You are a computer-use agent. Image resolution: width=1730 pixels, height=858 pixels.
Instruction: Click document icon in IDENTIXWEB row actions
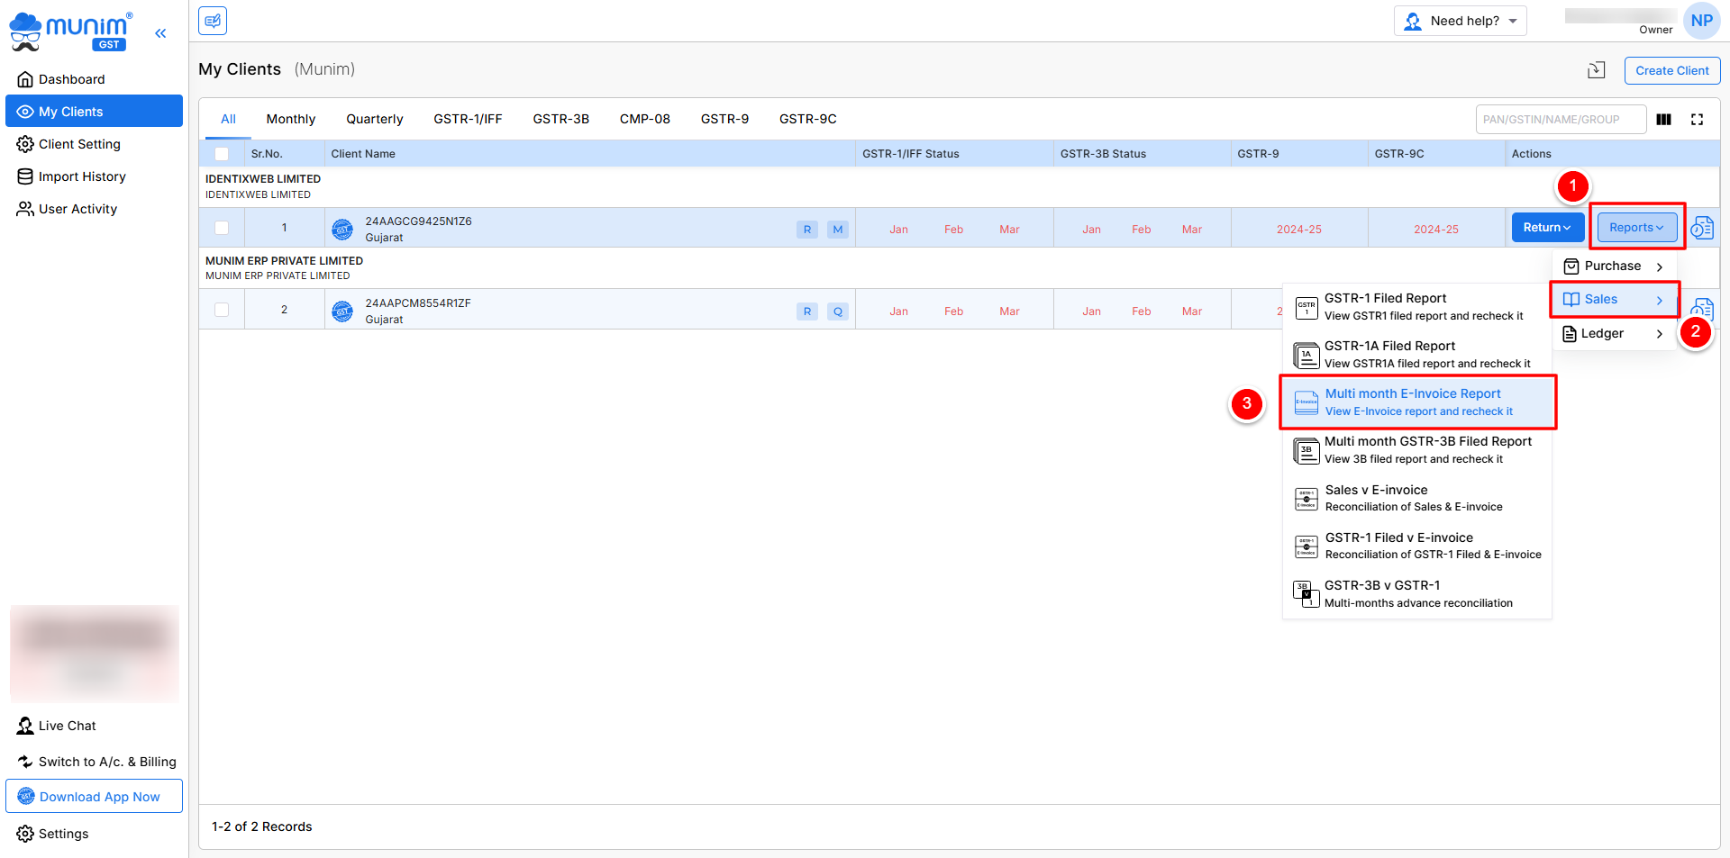point(1701,229)
